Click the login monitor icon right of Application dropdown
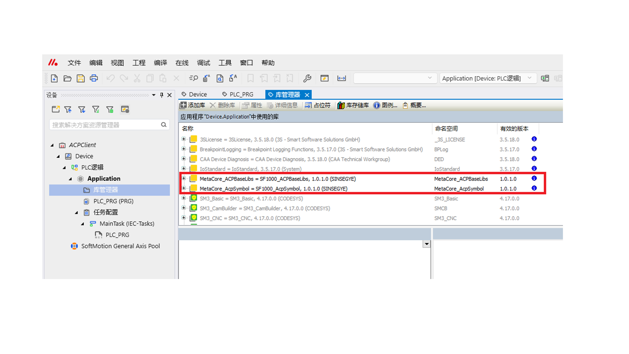629x354 pixels. 545,78
